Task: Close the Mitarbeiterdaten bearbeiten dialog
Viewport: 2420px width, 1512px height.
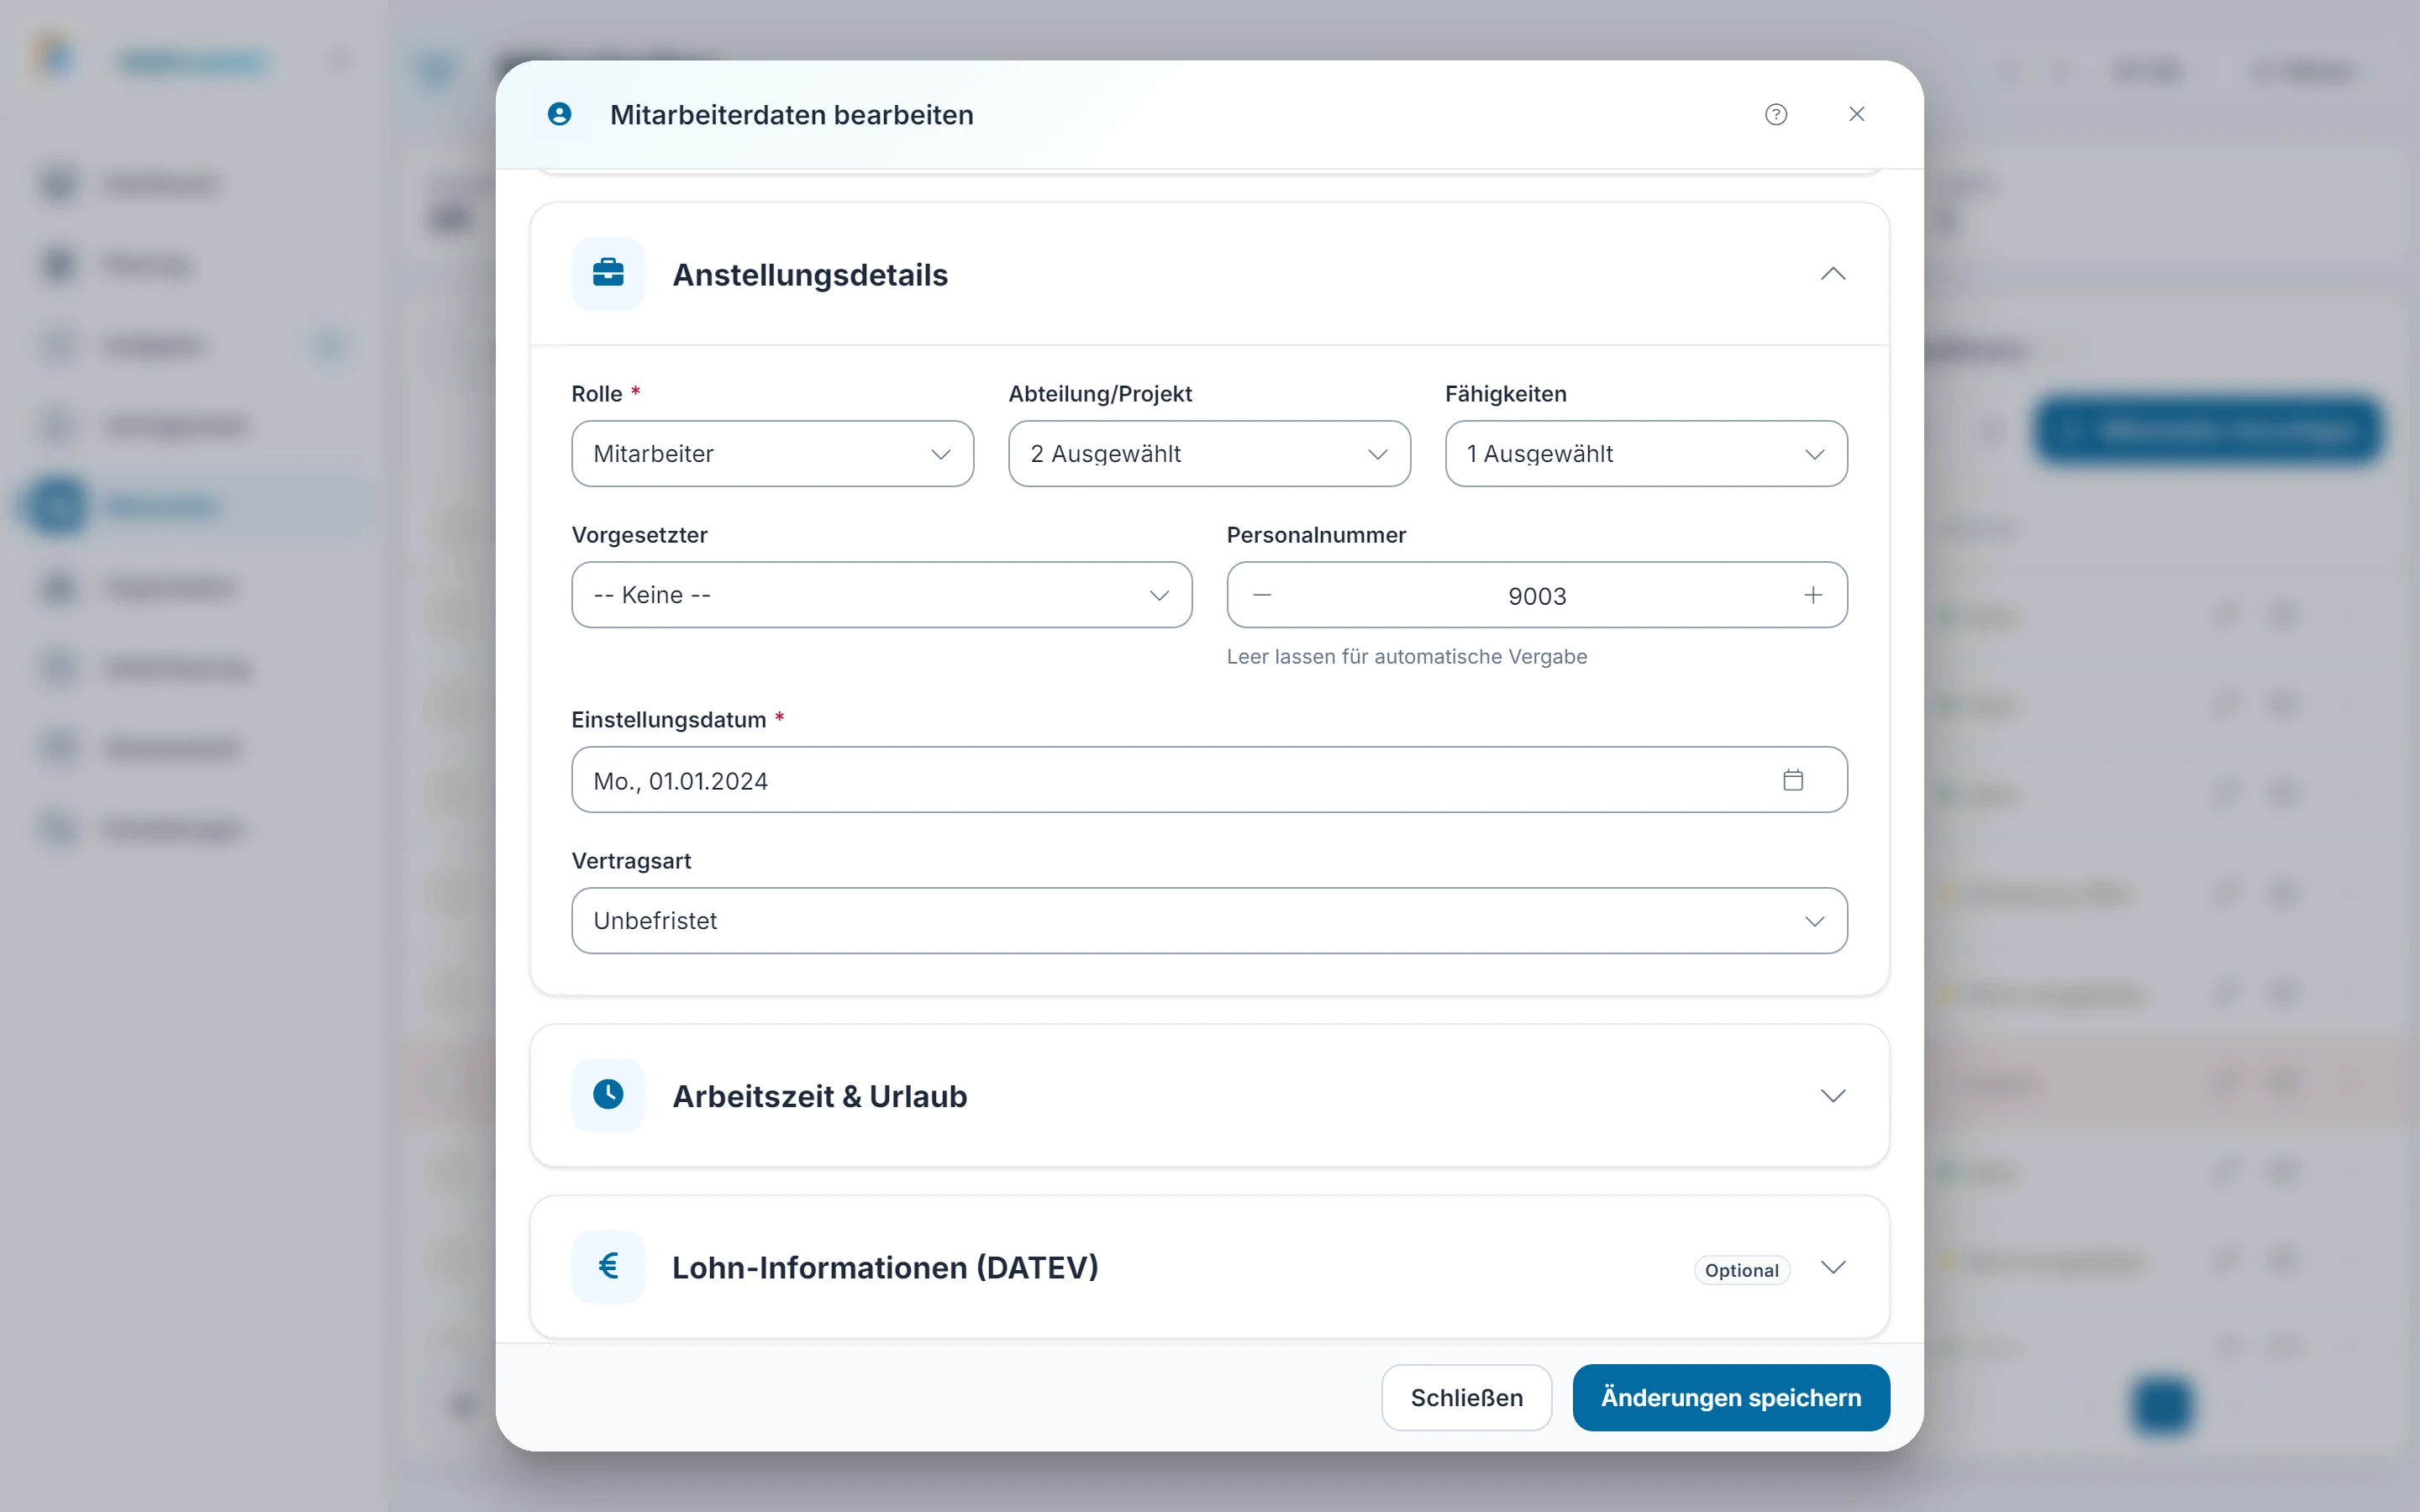Action: [1856, 114]
